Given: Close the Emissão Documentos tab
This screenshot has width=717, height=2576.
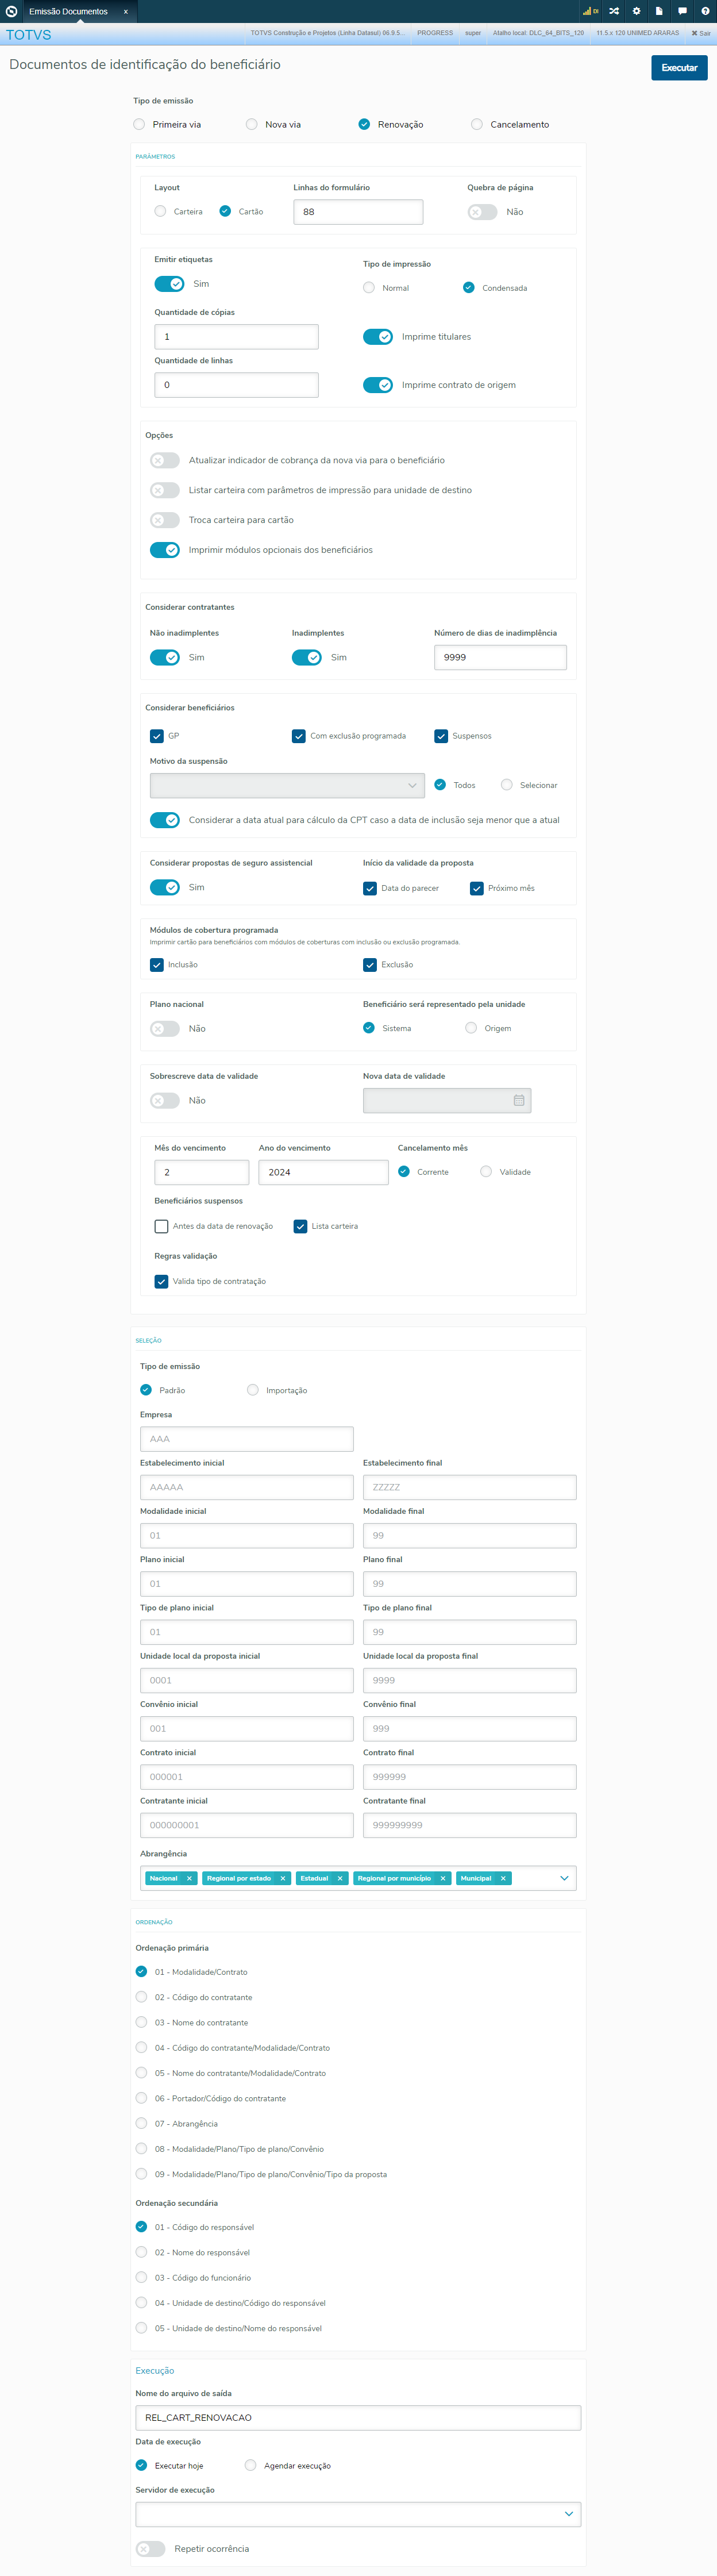Looking at the screenshot, I should 126,12.
